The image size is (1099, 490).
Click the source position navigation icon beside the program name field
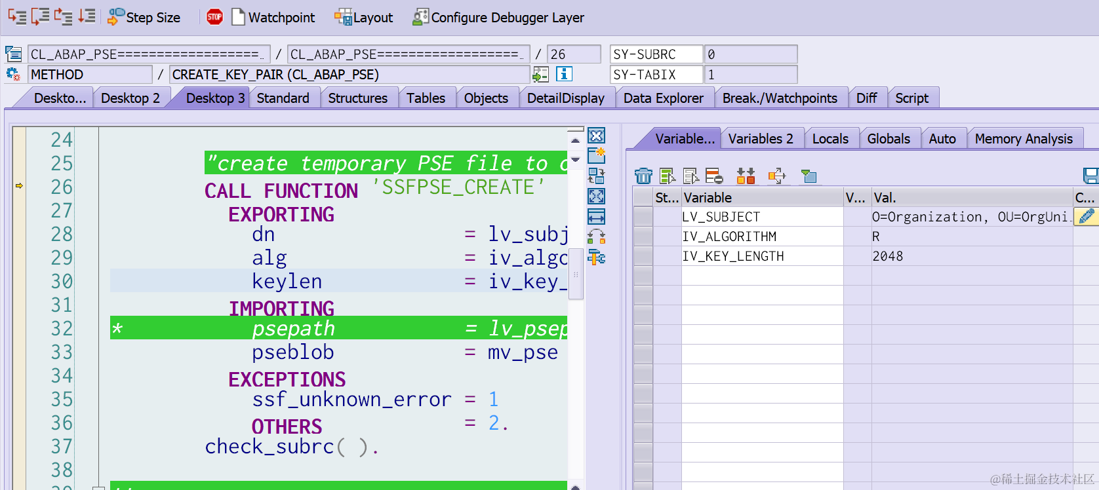(13, 54)
